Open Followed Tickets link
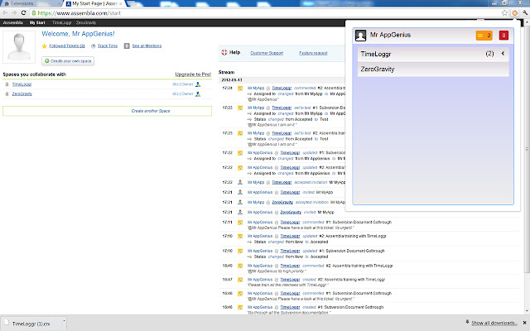This screenshot has height=331, width=530. [67, 46]
